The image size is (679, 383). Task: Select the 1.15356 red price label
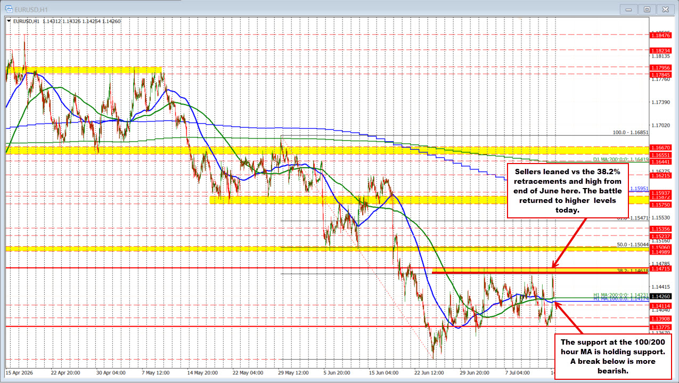click(660, 229)
